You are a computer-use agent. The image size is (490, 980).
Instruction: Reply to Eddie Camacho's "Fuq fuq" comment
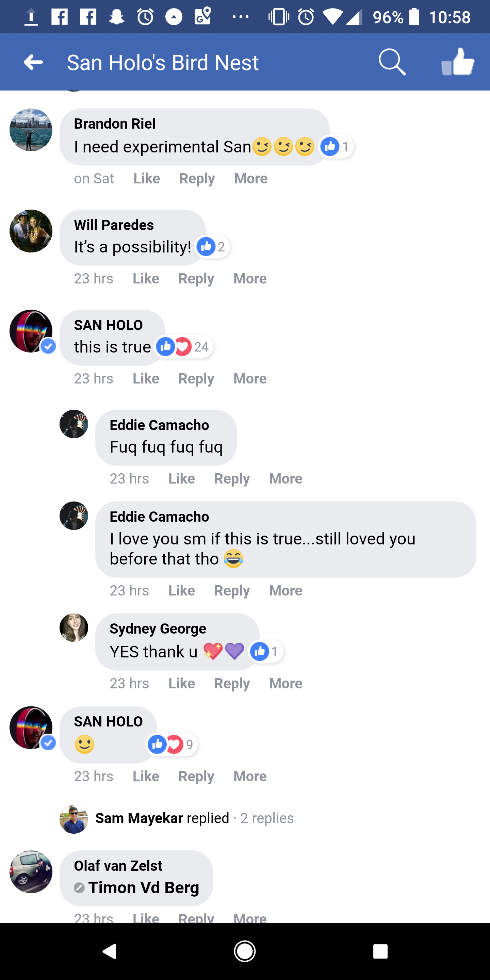pos(232,478)
